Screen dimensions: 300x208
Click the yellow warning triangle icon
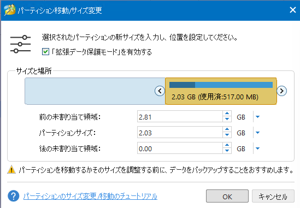[x=11, y=169]
